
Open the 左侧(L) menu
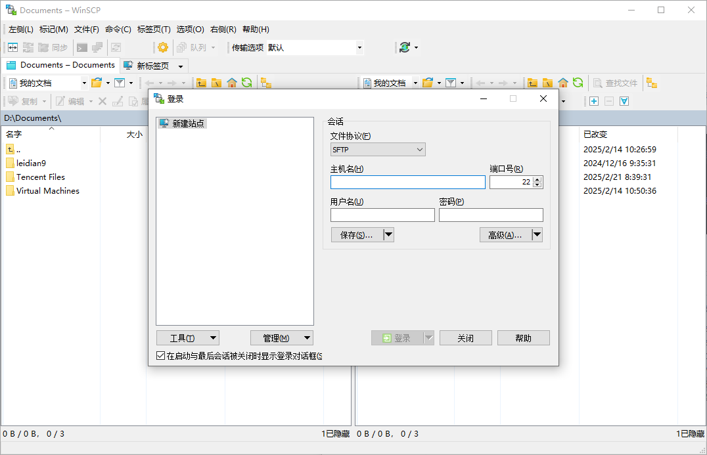coord(21,30)
